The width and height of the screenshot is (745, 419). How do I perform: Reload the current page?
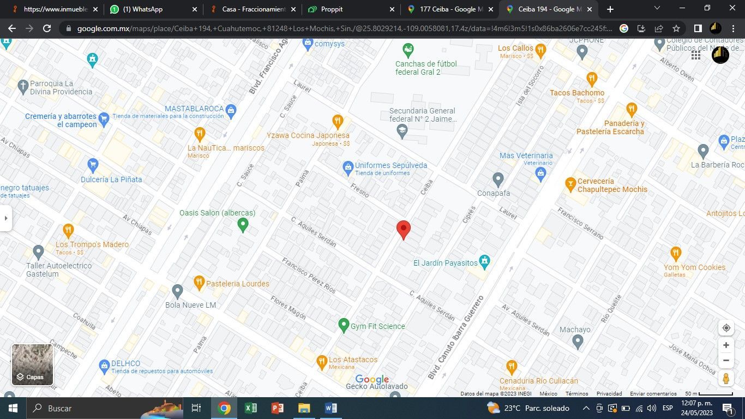coord(47,28)
